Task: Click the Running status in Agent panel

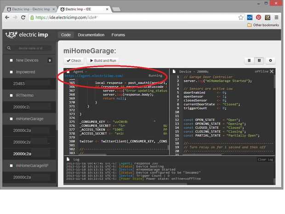Action: [x=155, y=75]
